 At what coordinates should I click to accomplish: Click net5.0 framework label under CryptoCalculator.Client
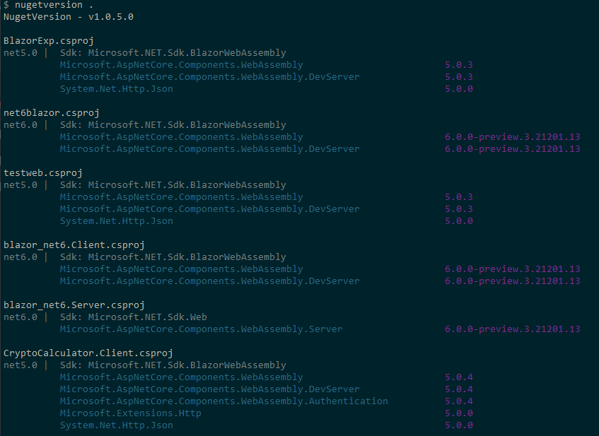click(x=21, y=365)
